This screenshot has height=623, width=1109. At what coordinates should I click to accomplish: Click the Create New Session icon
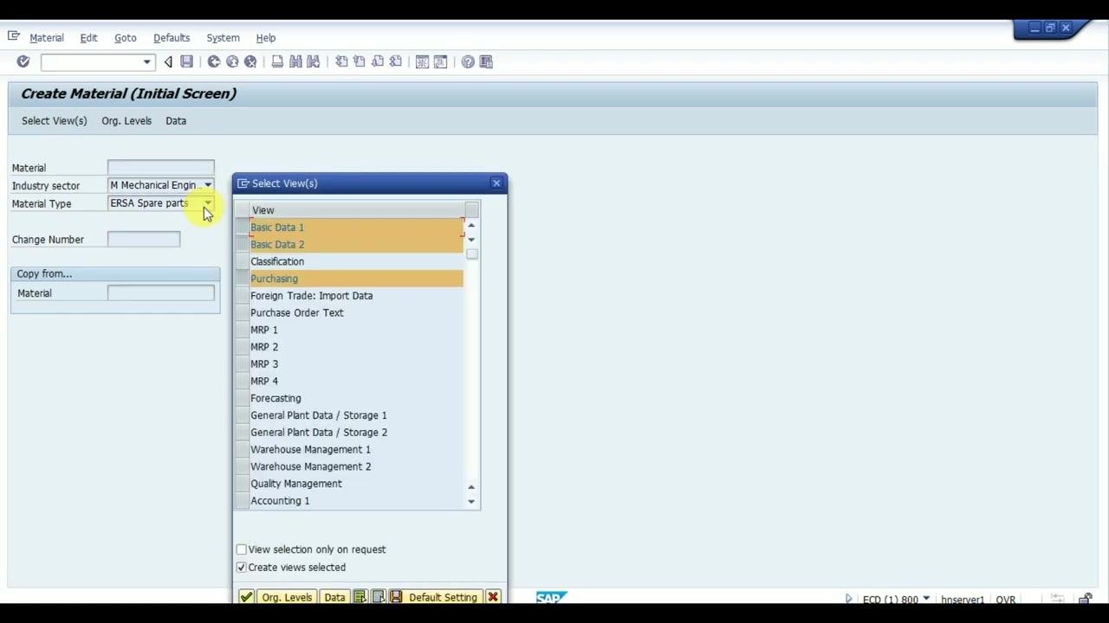pyautogui.click(x=422, y=61)
